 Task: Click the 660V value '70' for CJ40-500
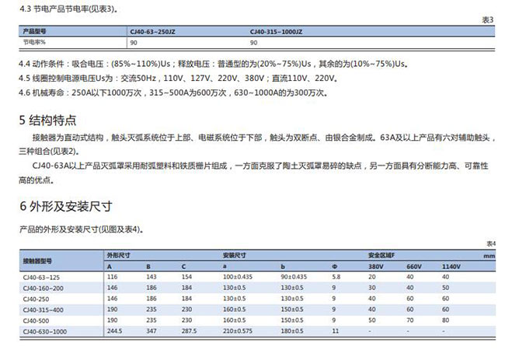(x=410, y=320)
